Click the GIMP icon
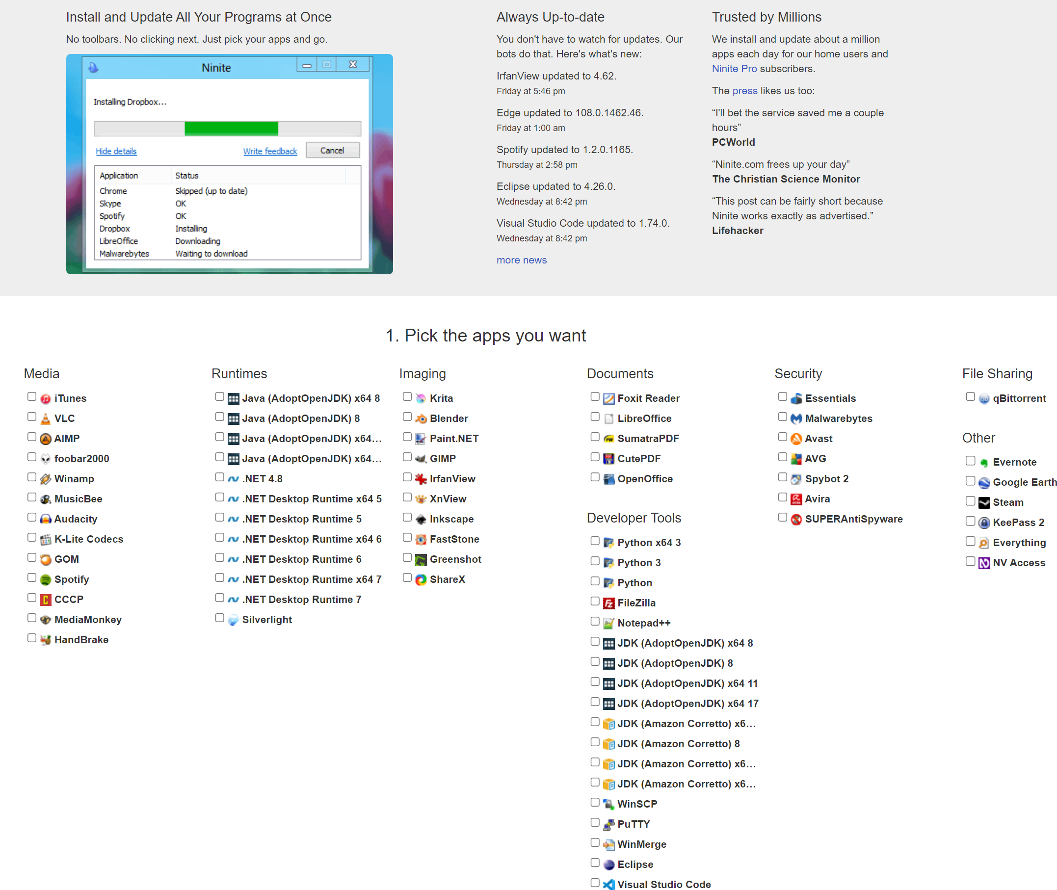The width and height of the screenshot is (1057, 890). (421, 459)
